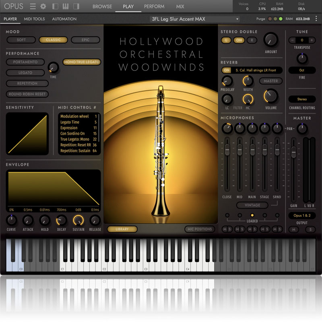This screenshot has width=322, height=322.
Task: Click the envelope Attack knob
Action: click(x=28, y=220)
